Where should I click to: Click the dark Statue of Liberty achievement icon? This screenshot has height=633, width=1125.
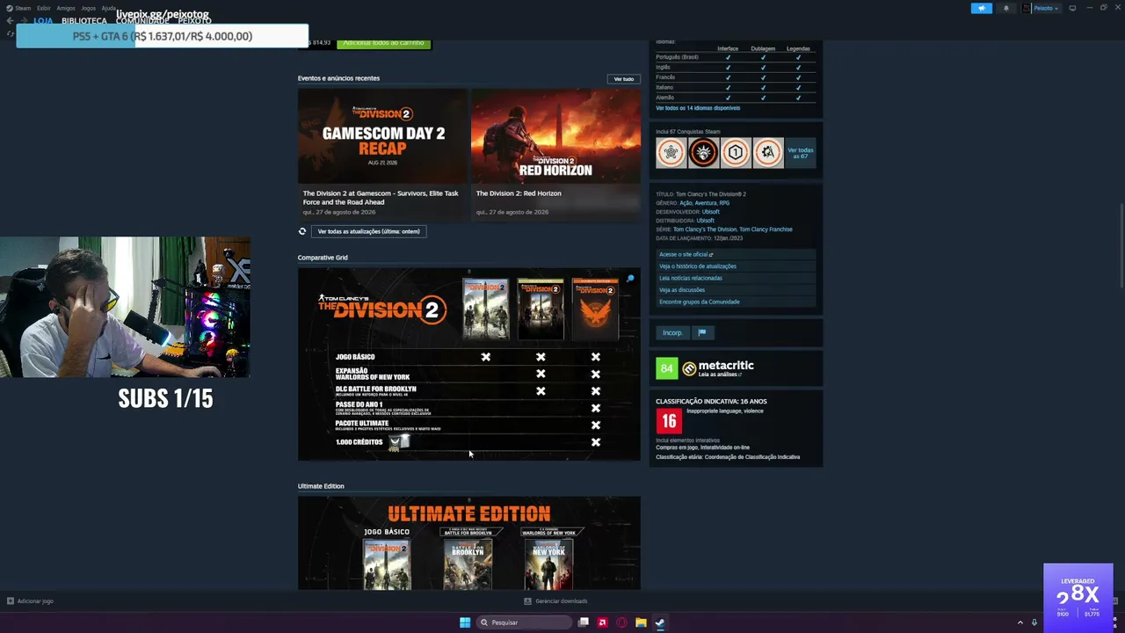tap(703, 152)
